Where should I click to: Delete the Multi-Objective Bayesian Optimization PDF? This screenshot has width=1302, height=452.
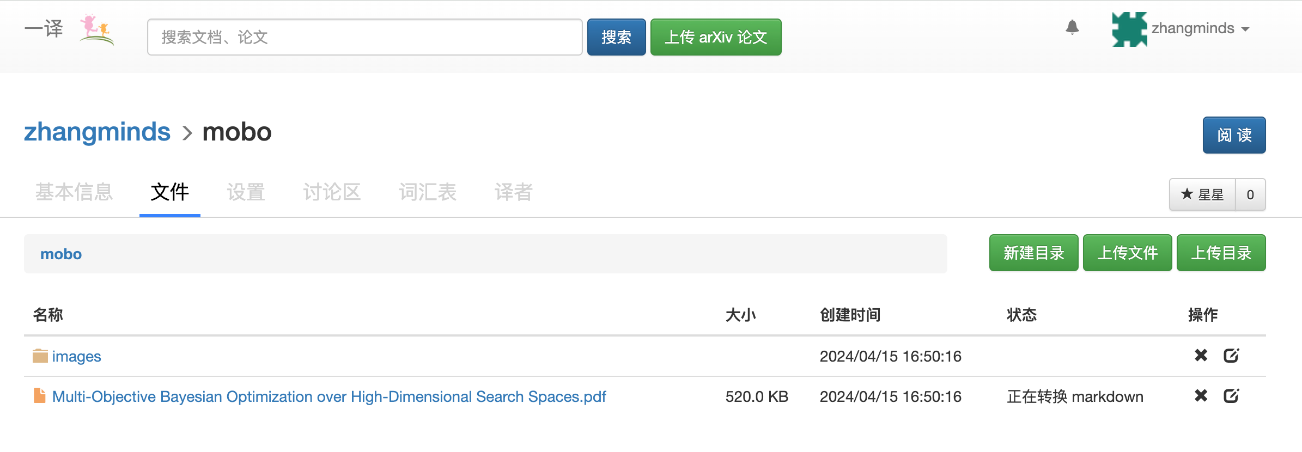tap(1201, 396)
